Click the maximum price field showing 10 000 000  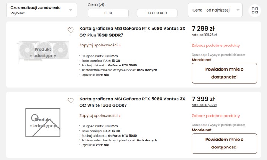tap(157, 13)
